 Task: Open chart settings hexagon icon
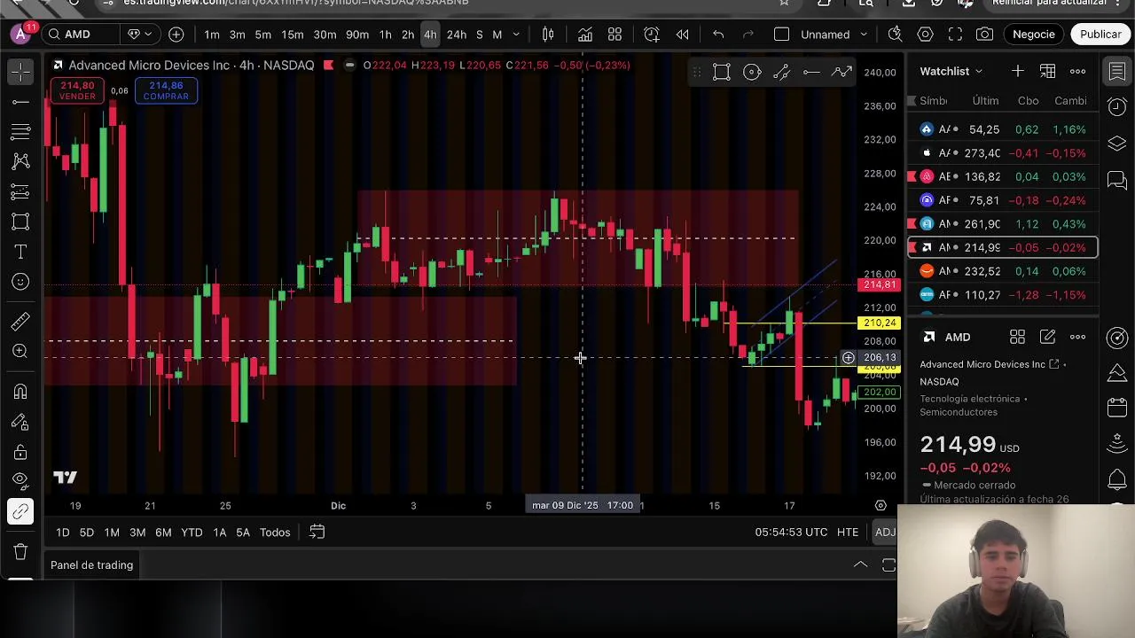(925, 35)
